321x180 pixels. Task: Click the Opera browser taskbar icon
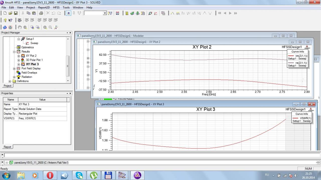click(50, 175)
